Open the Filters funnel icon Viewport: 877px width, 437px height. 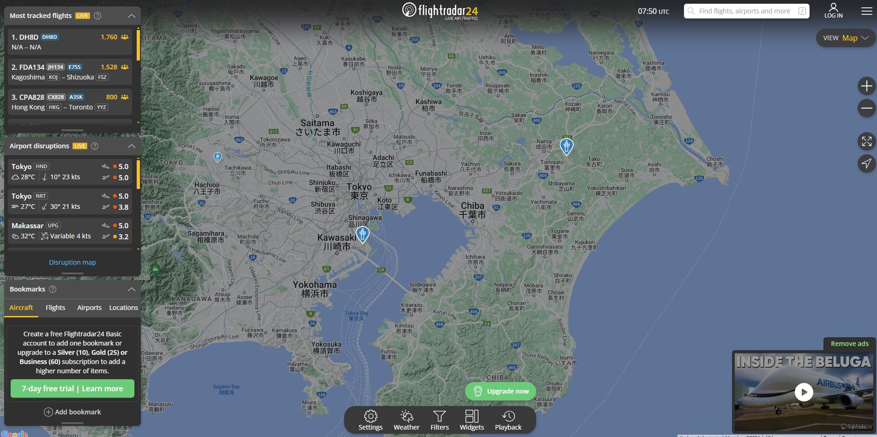click(440, 420)
